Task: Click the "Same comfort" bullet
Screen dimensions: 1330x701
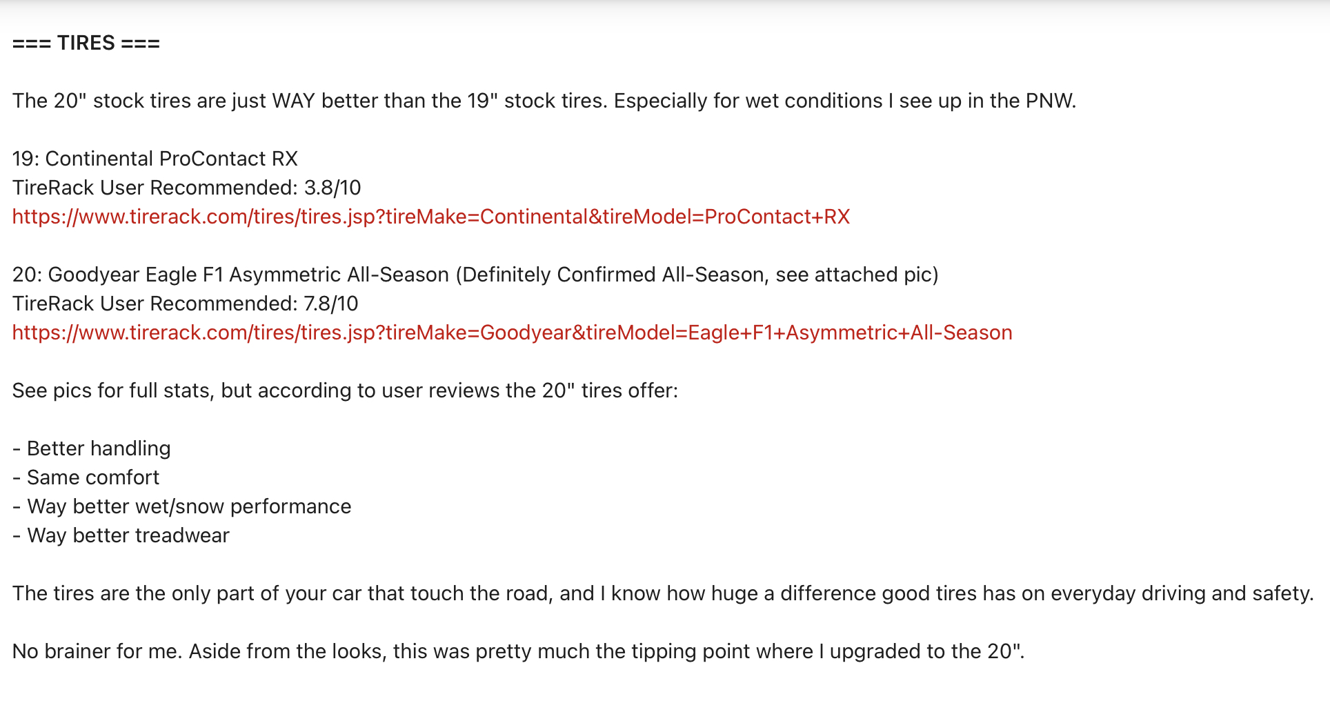Action: 93,477
